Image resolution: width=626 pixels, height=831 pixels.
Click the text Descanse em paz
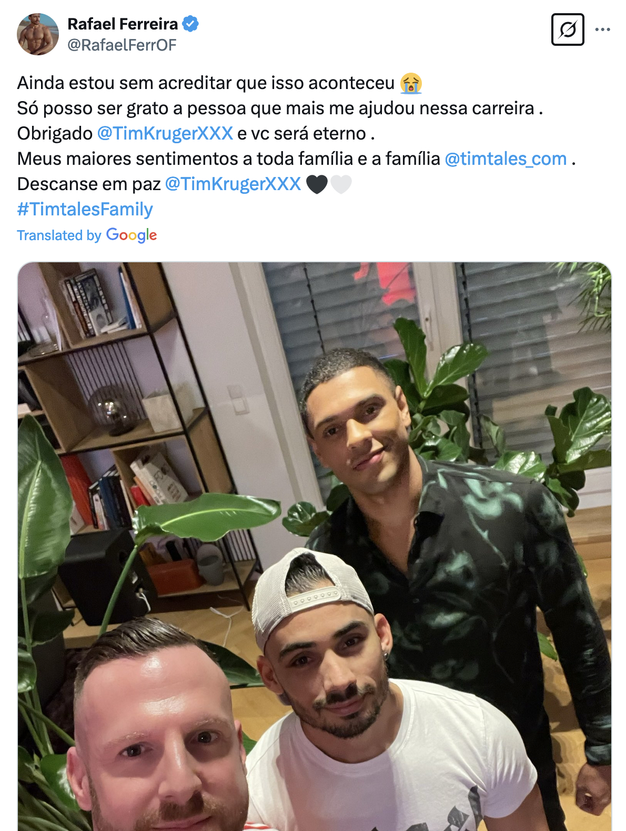(x=89, y=184)
